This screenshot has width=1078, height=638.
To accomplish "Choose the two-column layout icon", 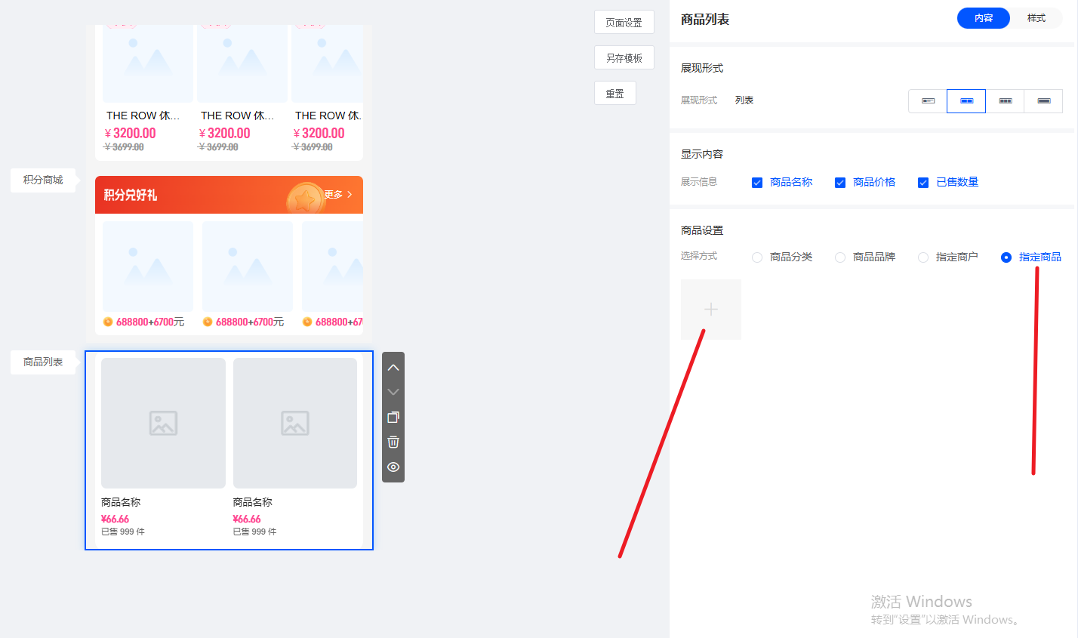I will coord(966,101).
